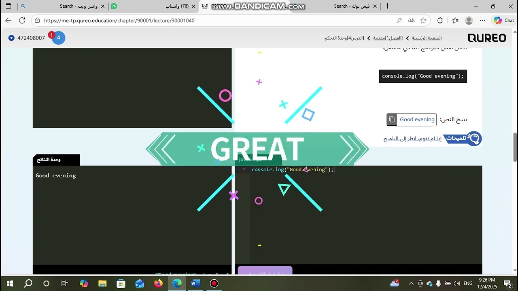Open a new browser tab

click(387, 6)
